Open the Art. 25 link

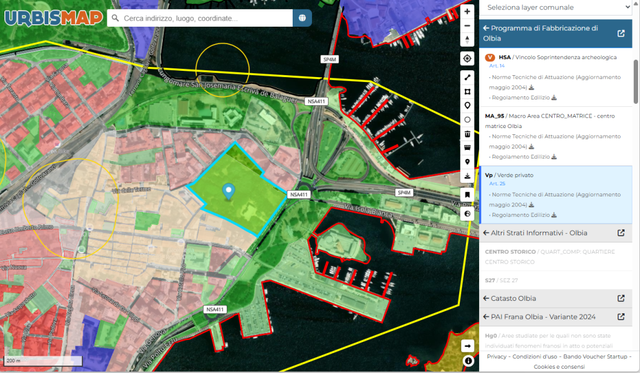(497, 183)
